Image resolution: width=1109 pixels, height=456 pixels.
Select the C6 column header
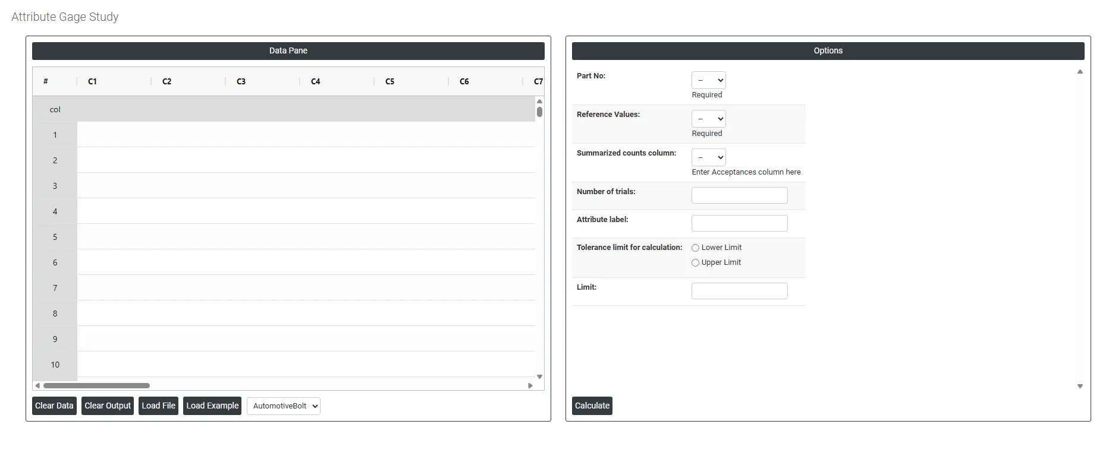click(x=486, y=81)
